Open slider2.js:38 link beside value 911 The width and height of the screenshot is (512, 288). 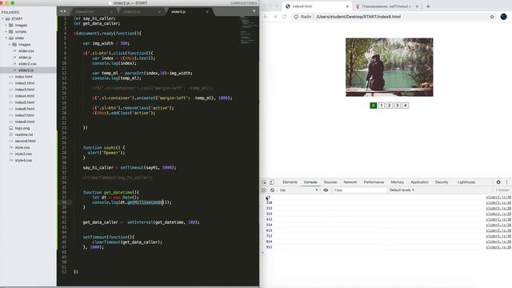coord(498,247)
